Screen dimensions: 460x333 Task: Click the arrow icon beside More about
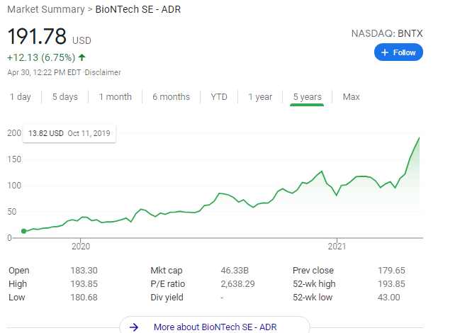(133, 327)
